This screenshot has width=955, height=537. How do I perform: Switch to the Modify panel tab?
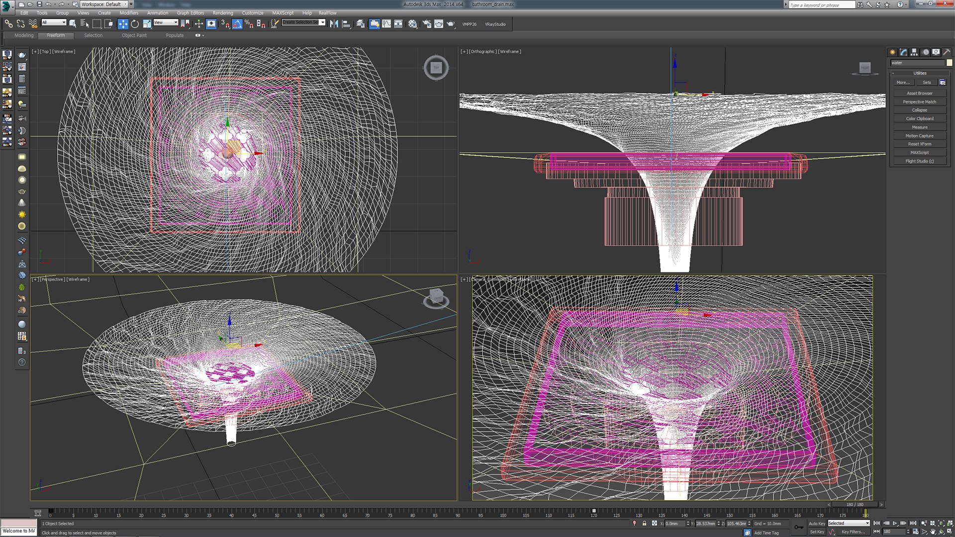[x=903, y=52]
